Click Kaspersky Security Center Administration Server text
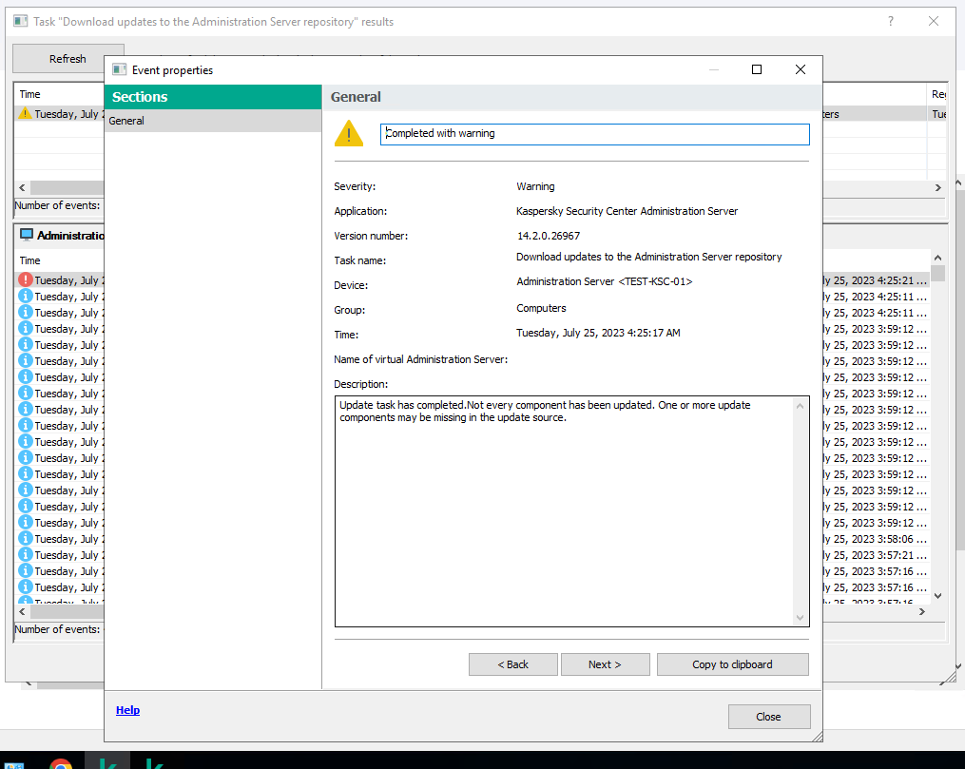Screen dimensions: 965x769 pyautogui.click(x=627, y=211)
